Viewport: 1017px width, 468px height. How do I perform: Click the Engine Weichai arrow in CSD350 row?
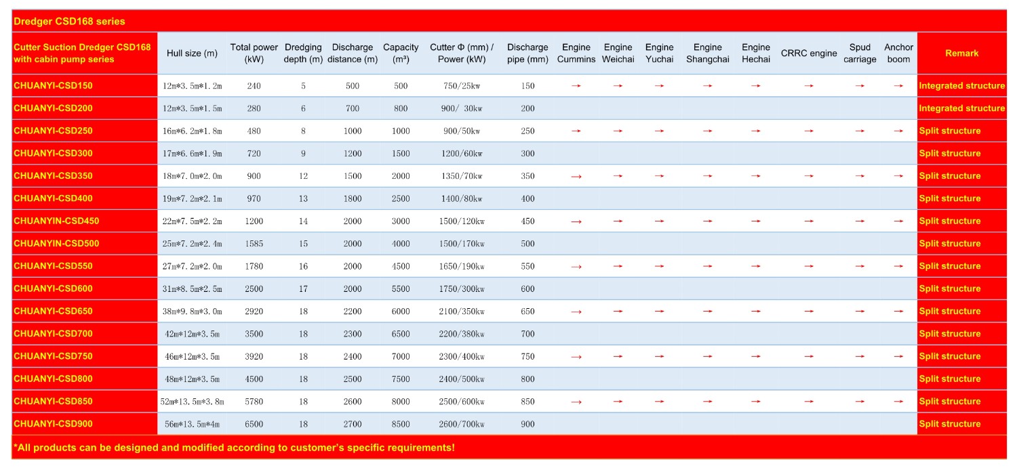tap(618, 176)
